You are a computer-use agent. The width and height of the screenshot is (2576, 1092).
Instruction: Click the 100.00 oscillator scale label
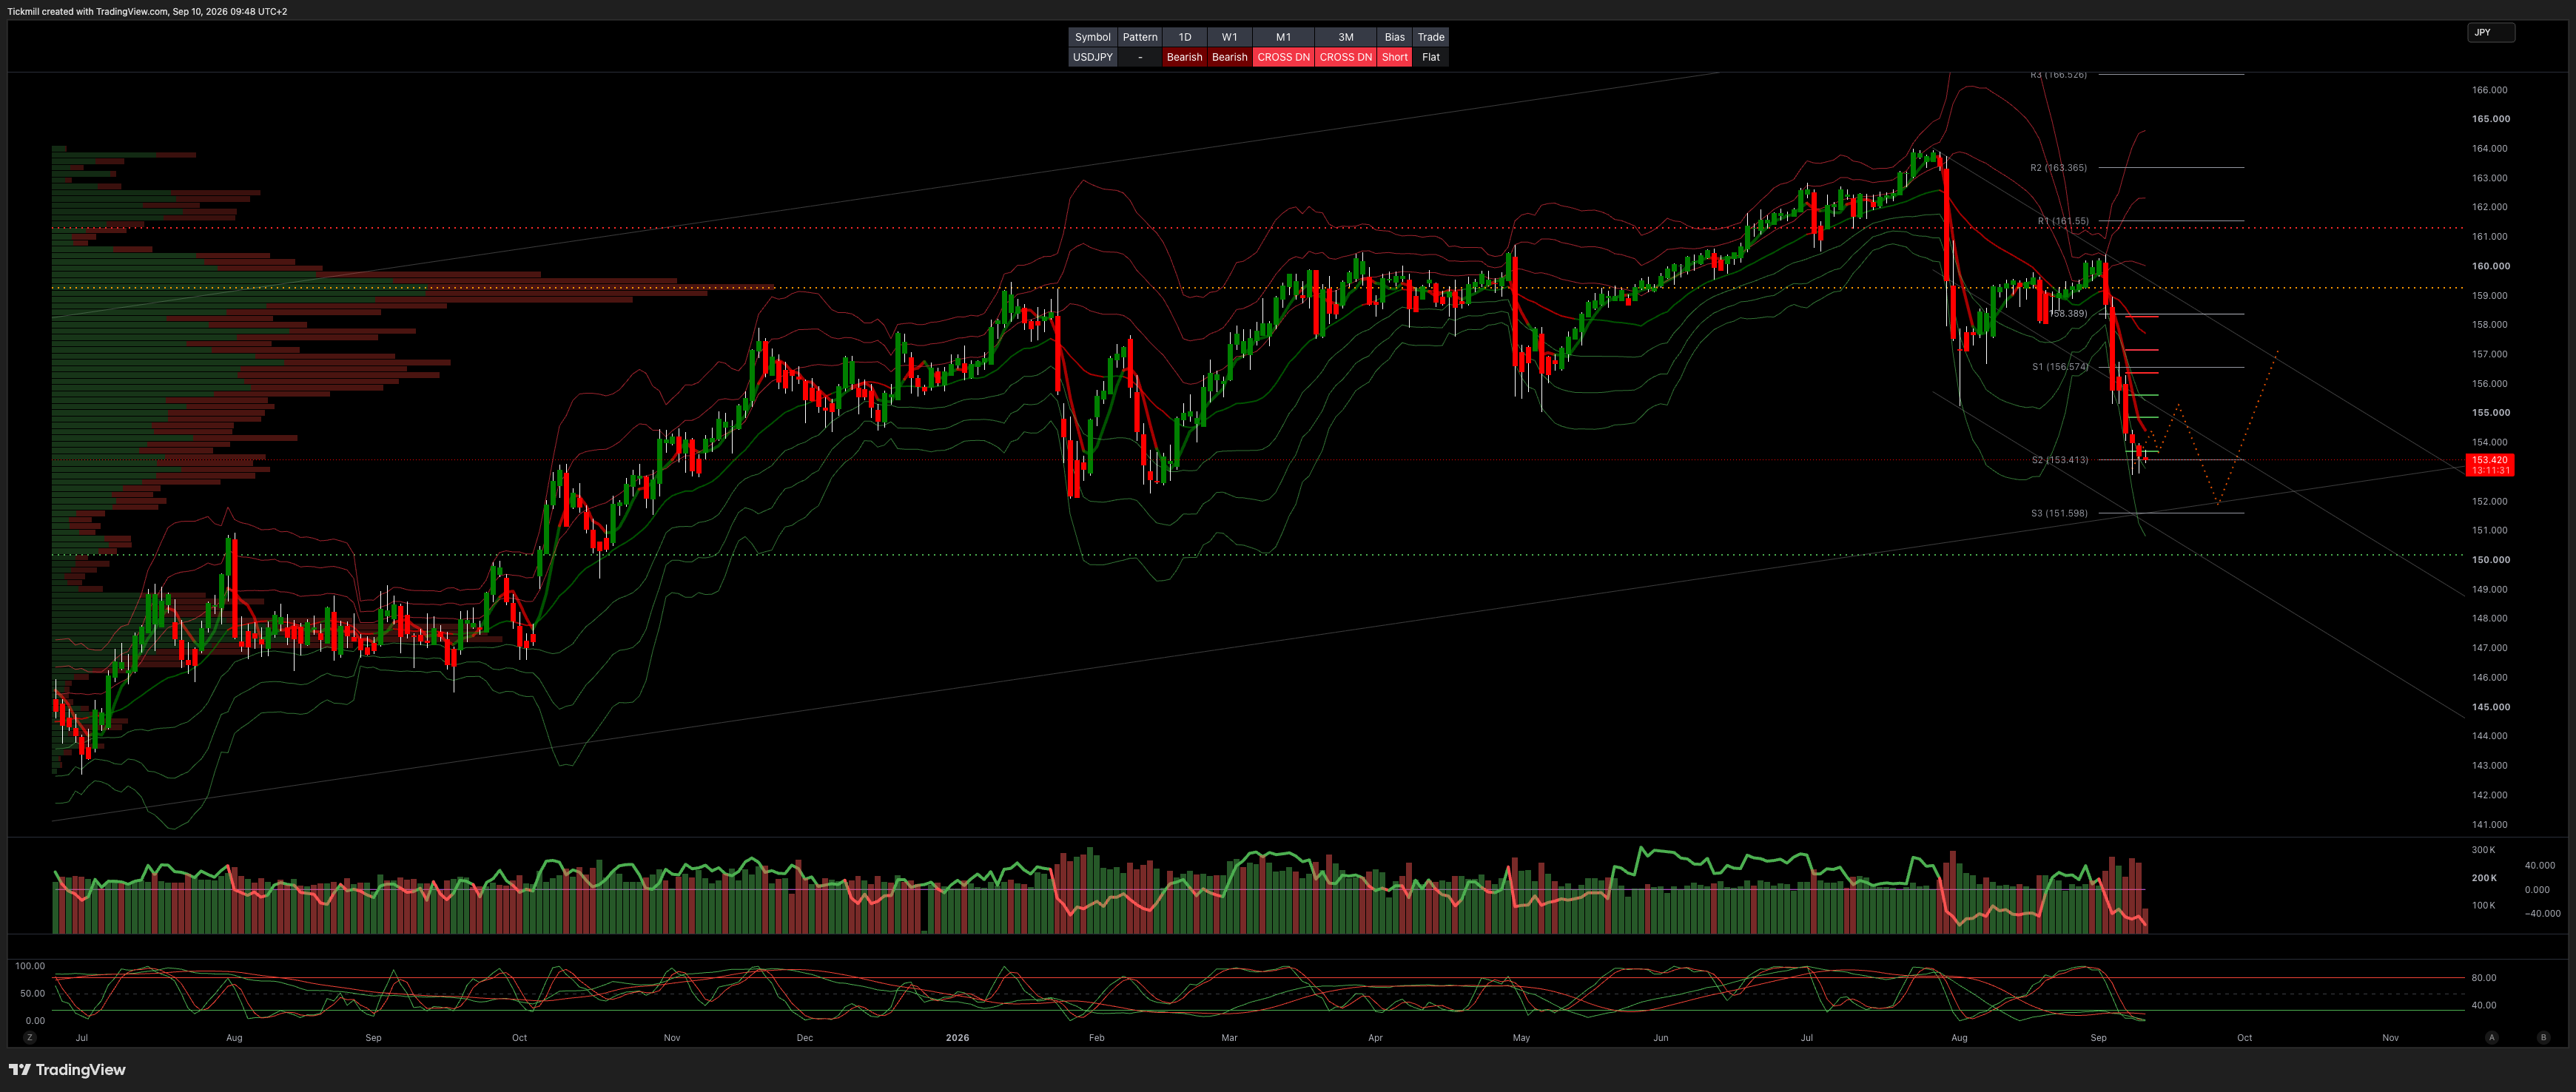(x=30, y=966)
